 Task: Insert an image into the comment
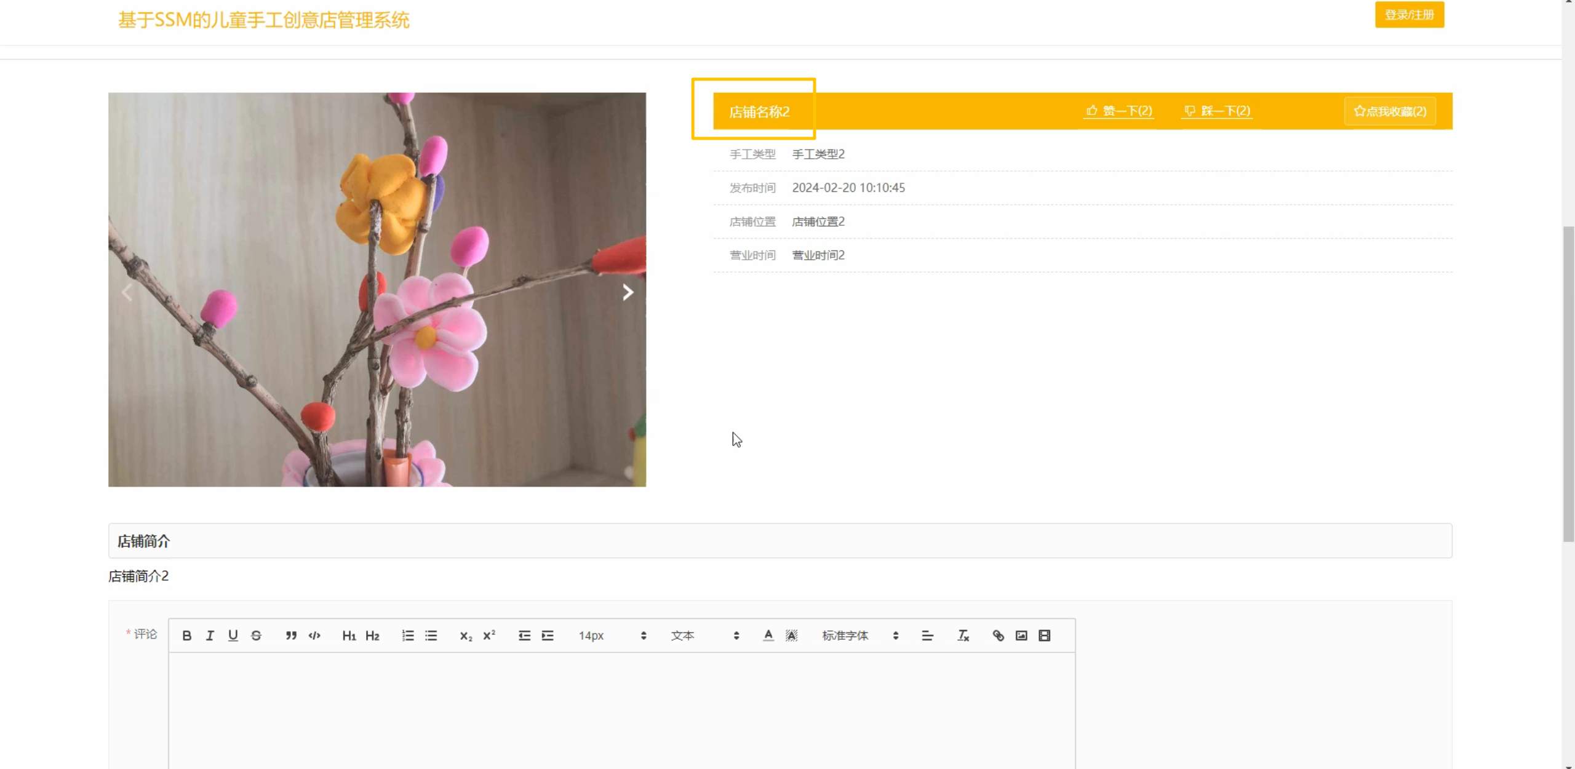click(x=1021, y=636)
